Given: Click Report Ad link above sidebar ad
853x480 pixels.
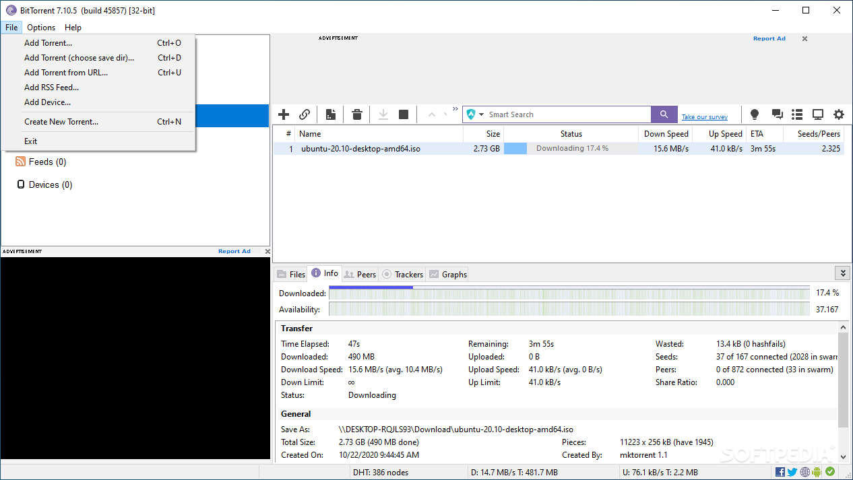Looking at the screenshot, I should coord(234,251).
